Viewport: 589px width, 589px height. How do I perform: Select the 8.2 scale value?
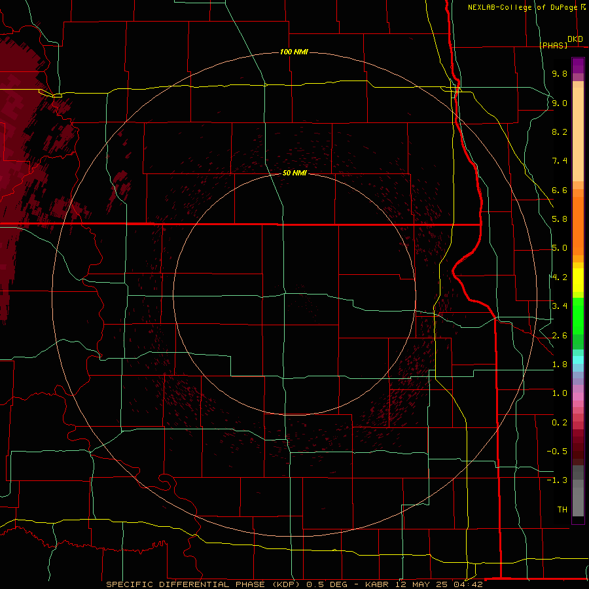coord(560,132)
